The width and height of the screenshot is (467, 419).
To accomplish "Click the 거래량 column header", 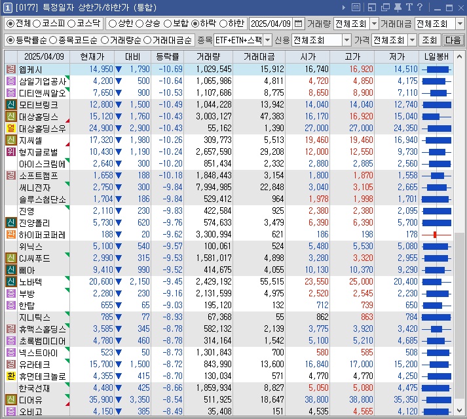I will (x=208, y=56).
